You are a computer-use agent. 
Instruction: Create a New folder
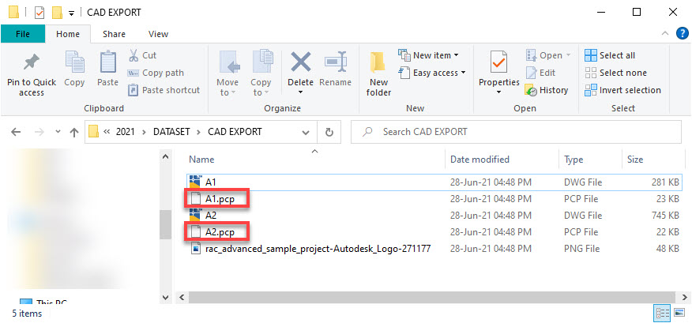pyautogui.click(x=378, y=74)
